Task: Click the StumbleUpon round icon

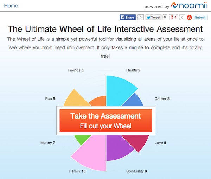Action: 189,18
